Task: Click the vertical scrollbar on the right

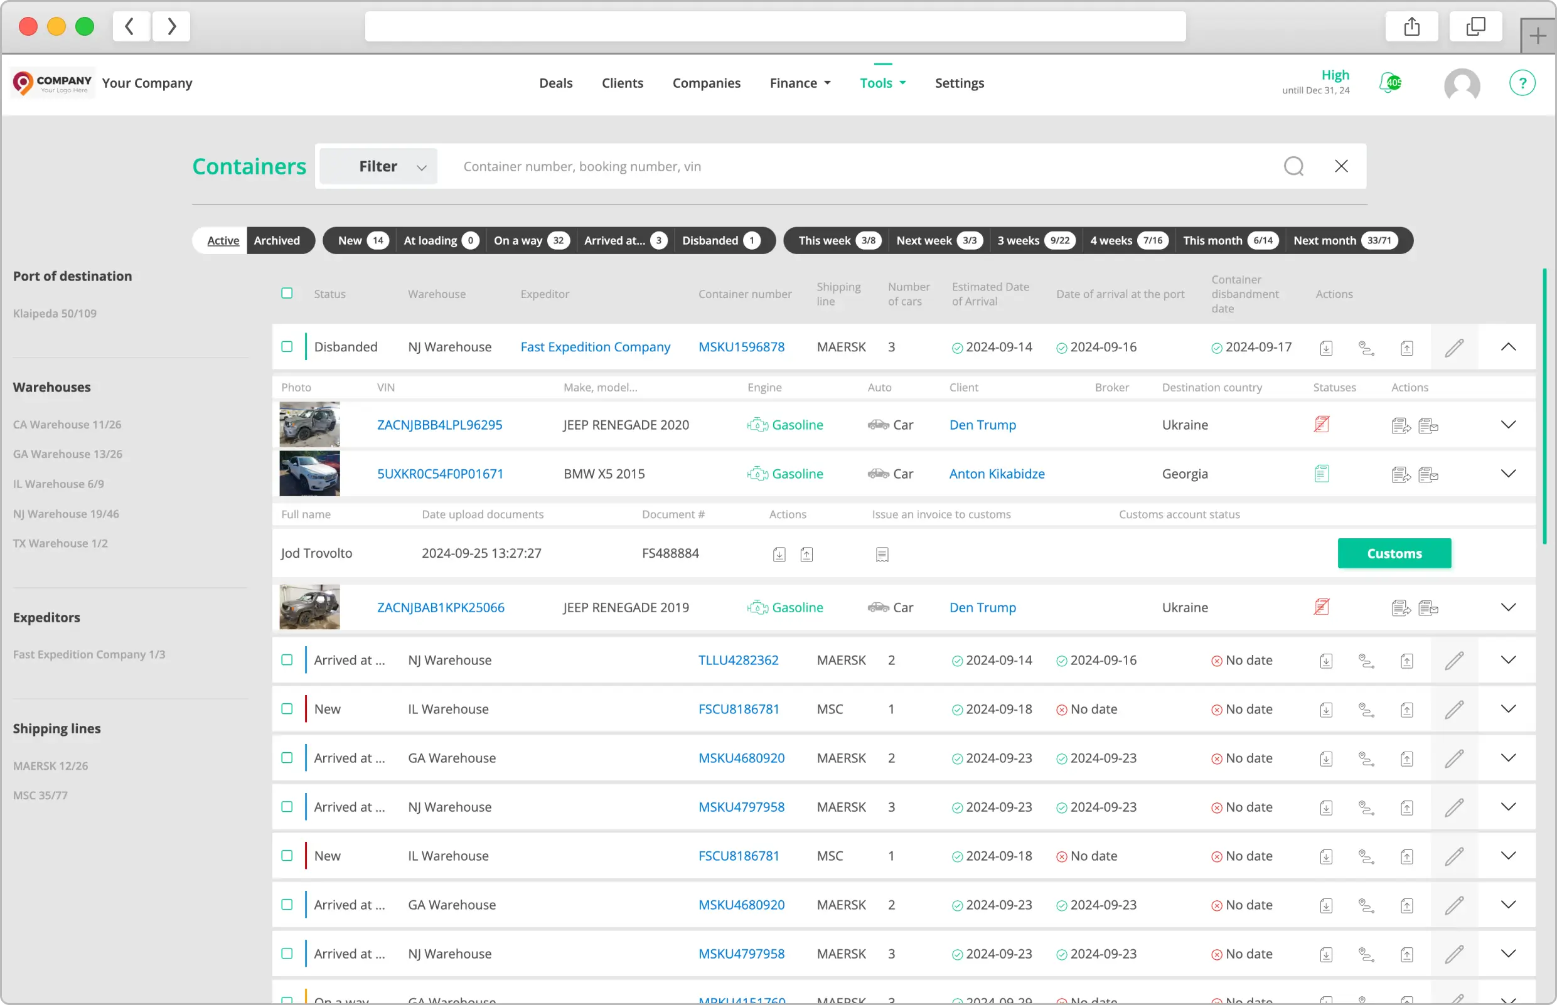Action: pyautogui.click(x=1544, y=406)
